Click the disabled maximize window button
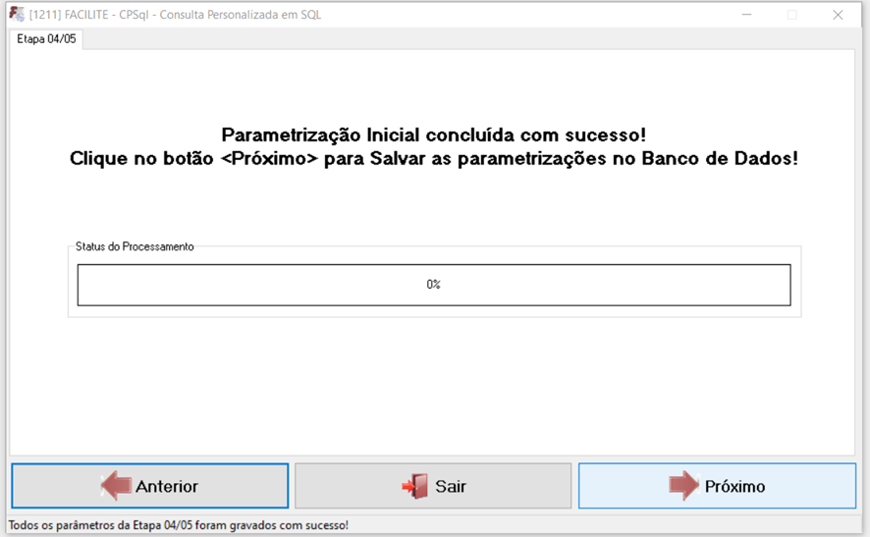The image size is (870, 537). pos(792,15)
